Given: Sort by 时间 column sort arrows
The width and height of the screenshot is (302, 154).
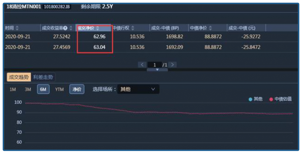Looking at the screenshot, I should [17, 28].
